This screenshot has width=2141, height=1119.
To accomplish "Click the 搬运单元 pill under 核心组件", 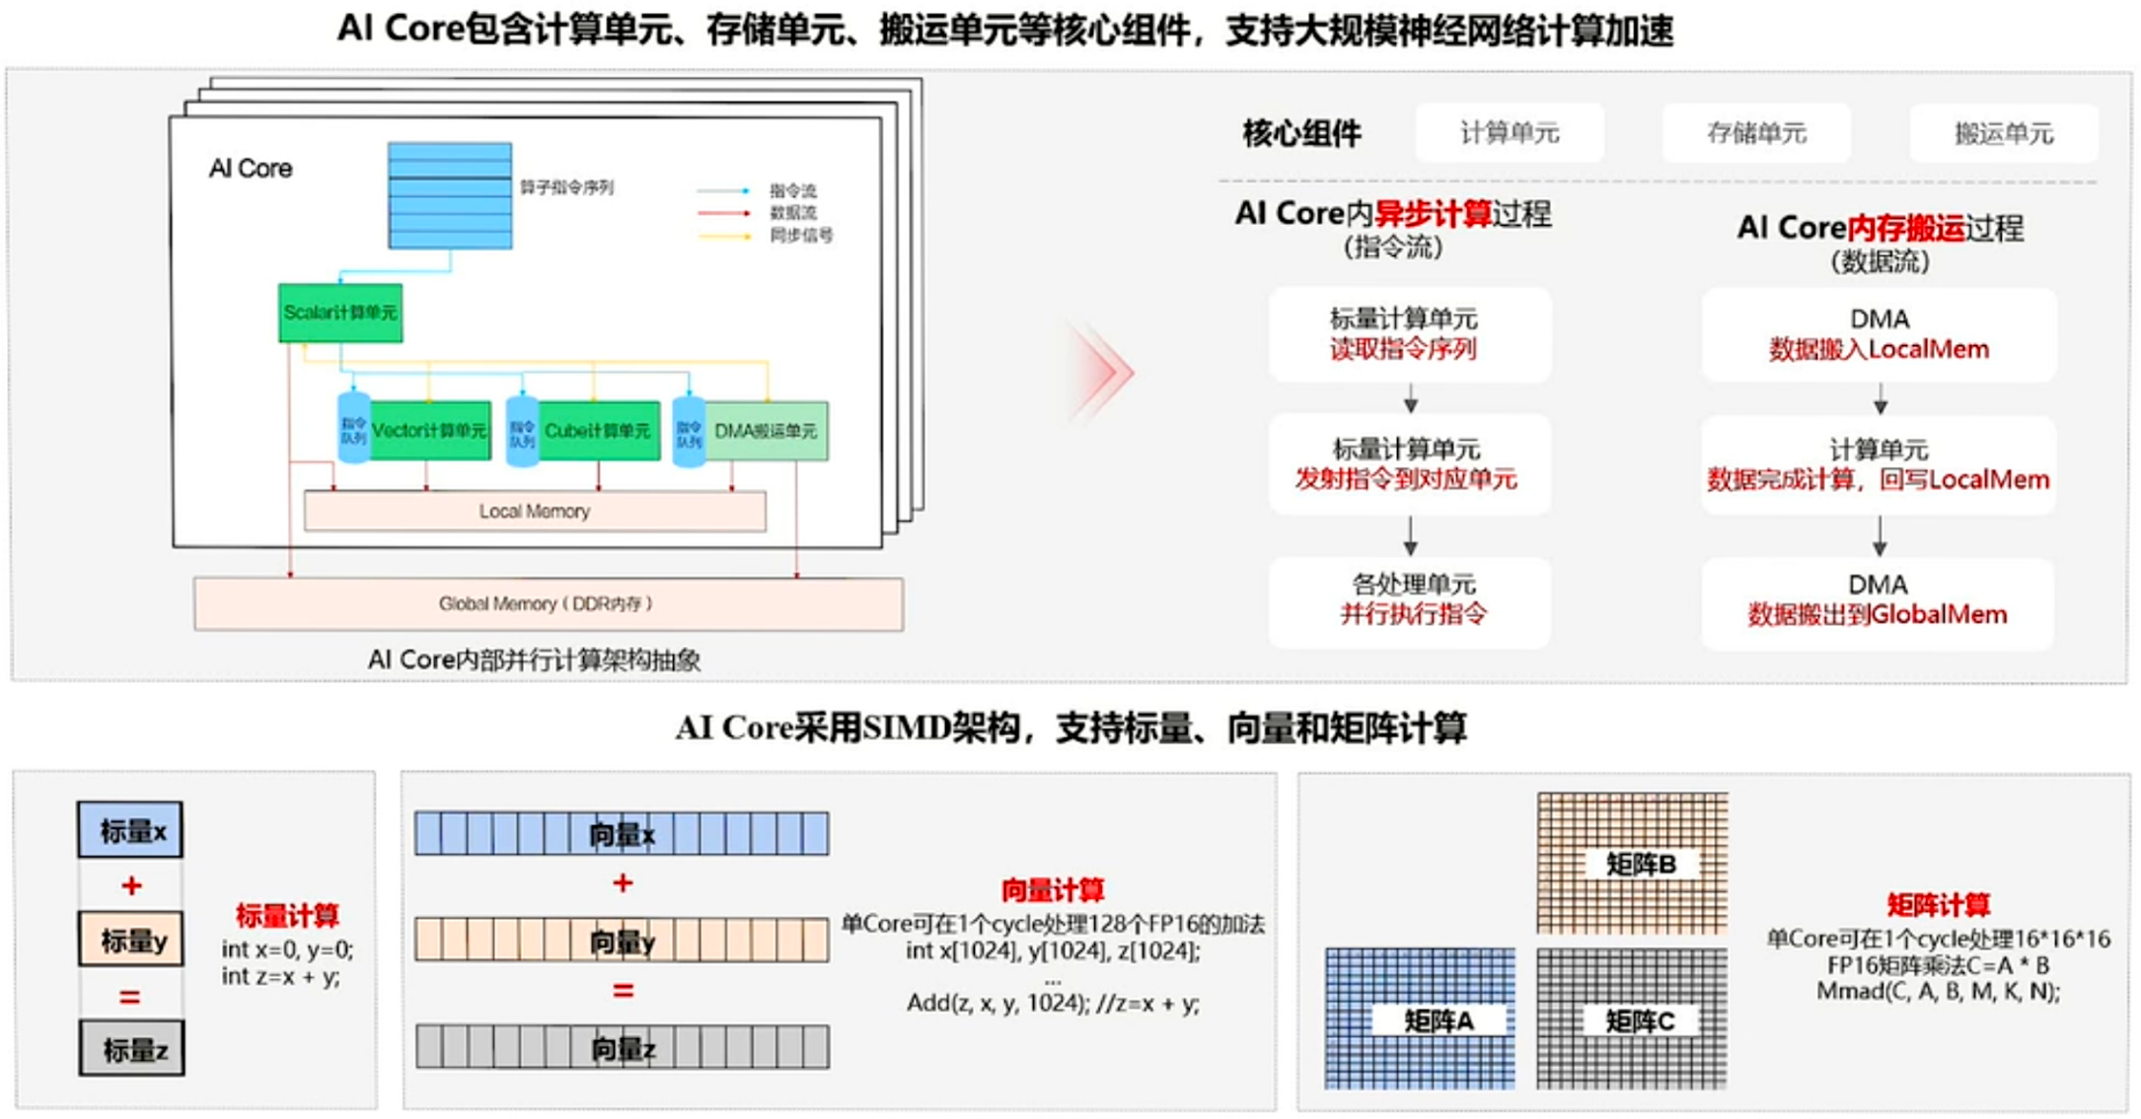I will point(2004,133).
